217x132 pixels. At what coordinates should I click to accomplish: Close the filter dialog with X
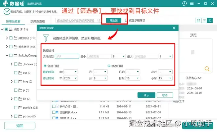[174, 28]
